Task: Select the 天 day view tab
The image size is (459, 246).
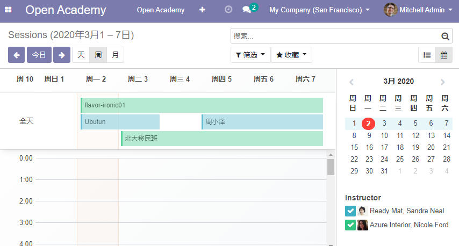Action: point(81,55)
